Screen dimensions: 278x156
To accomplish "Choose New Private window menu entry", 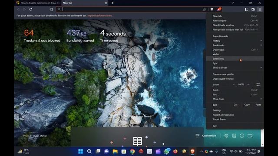I will (235, 25).
